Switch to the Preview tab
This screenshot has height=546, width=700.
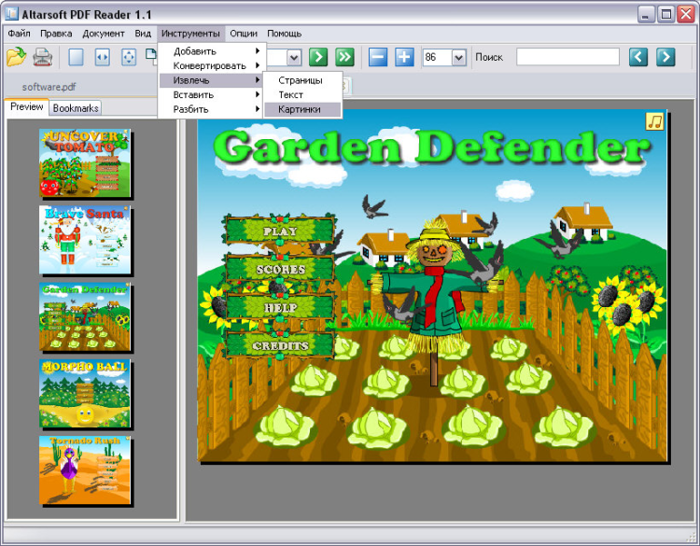pyautogui.click(x=26, y=107)
